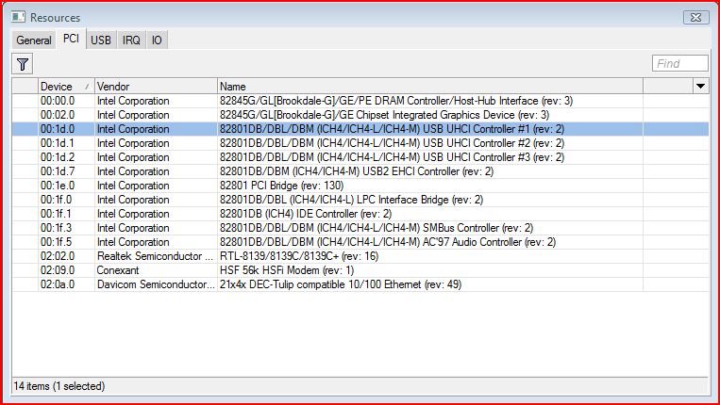Open the USB tab

(x=101, y=40)
